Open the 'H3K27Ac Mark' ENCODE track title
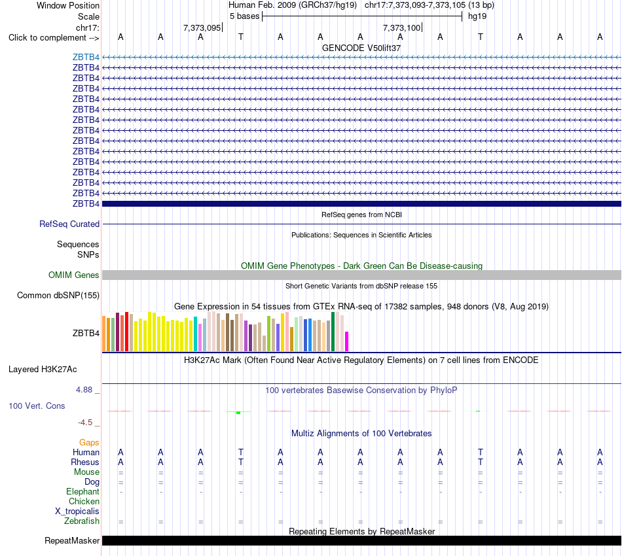This screenshot has height=556, width=622. [361, 360]
